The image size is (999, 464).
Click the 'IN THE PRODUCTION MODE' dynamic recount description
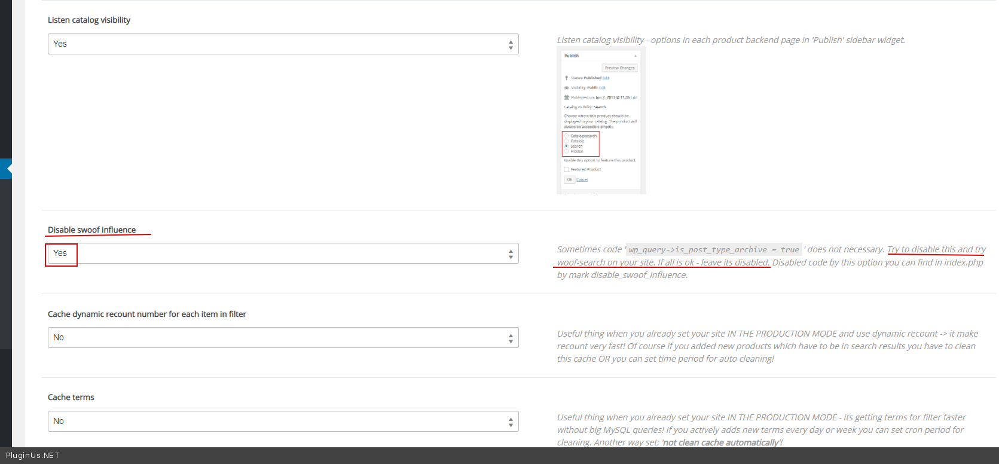coord(768,346)
